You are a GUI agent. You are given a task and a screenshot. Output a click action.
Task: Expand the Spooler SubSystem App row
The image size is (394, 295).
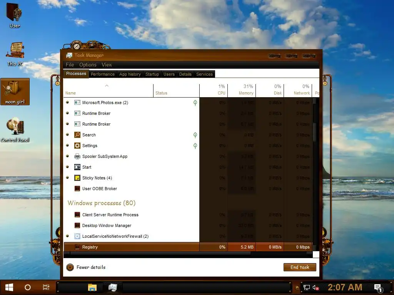point(67,156)
